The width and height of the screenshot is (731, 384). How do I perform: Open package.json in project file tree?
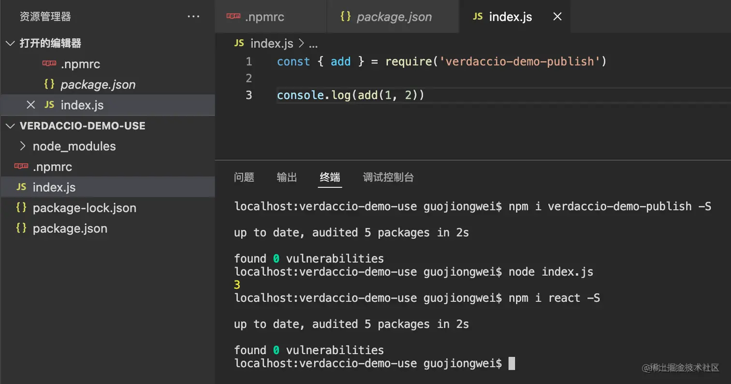click(x=107, y=228)
